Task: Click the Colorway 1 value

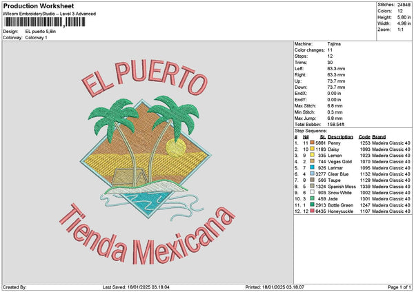Action: click(x=36, y=38)
